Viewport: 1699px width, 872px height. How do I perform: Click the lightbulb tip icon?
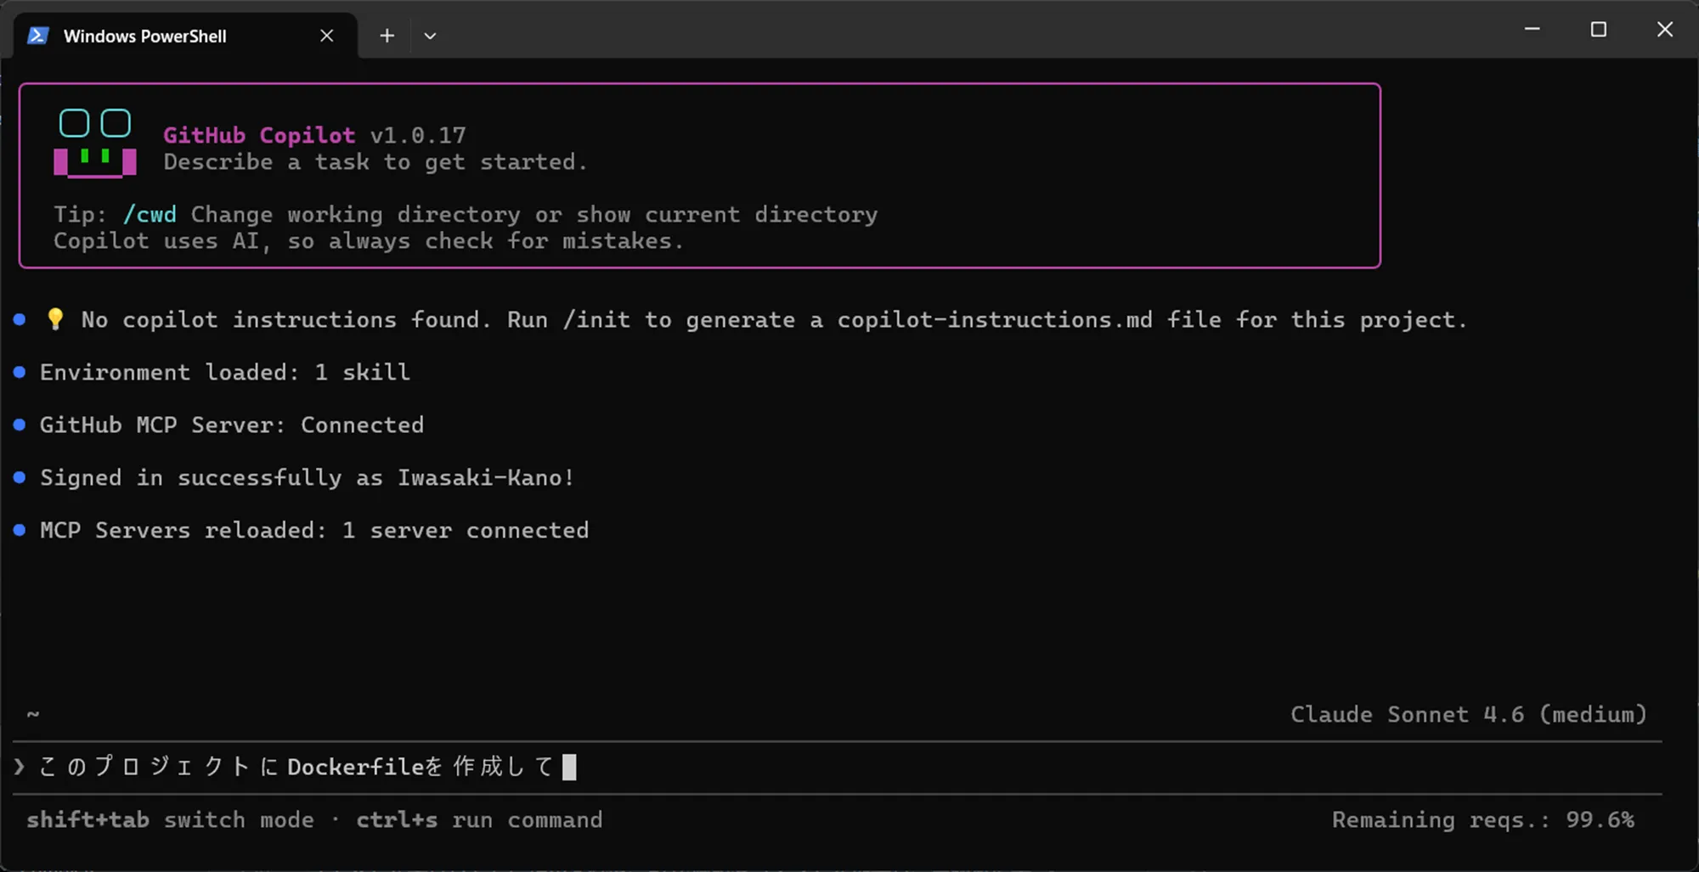pos(55,319)
